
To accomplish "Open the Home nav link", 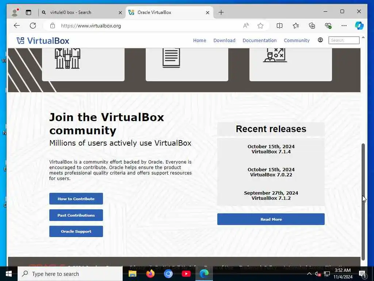I will (200, 40).
